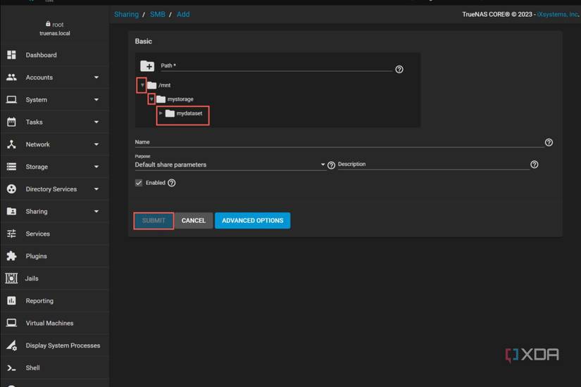Viewport: 581px width, 387px height.
Task: Expand the Directory Services menu arrow
Action: pos(96,189)
